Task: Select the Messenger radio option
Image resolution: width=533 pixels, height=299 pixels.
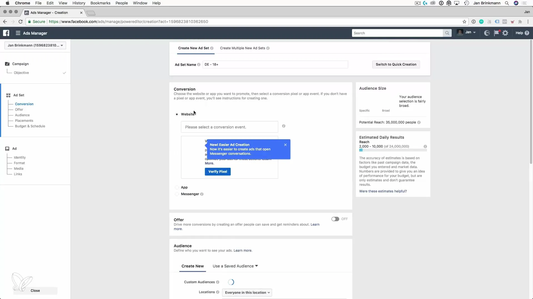Action: point(177,194)
